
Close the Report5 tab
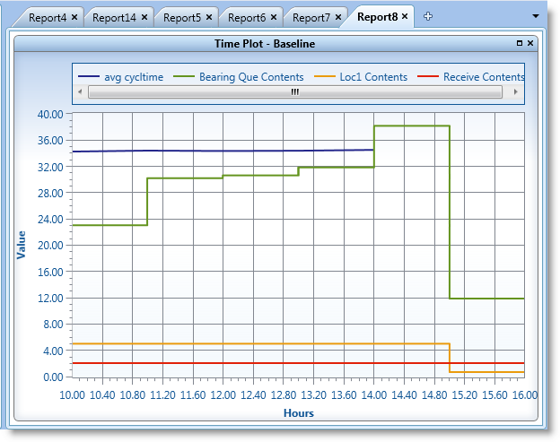[209, 17]
